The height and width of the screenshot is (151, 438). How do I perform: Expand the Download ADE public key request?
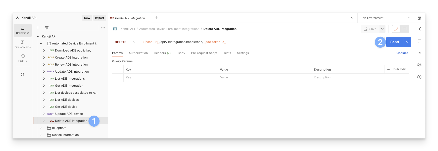[44, 51]
